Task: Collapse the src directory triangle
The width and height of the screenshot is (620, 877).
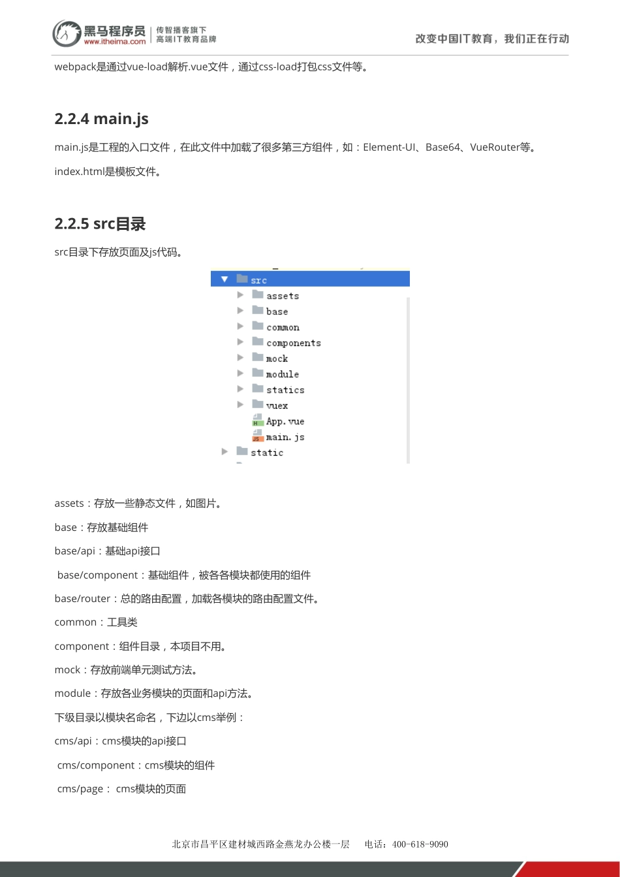Action: 224,278
